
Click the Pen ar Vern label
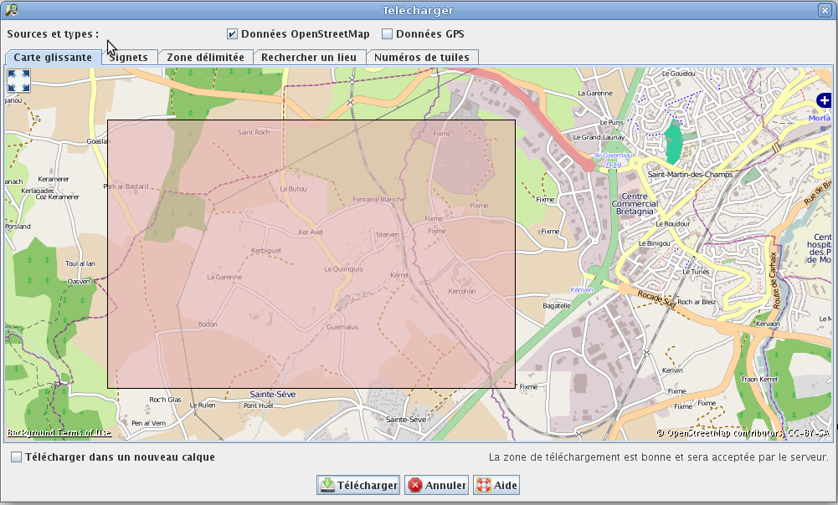[148, 423]
